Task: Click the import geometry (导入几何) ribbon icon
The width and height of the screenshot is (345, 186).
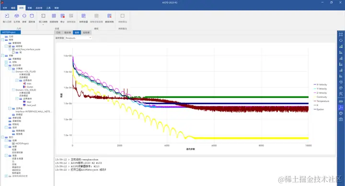Action: pyautogui.click(x=7, y=18)
